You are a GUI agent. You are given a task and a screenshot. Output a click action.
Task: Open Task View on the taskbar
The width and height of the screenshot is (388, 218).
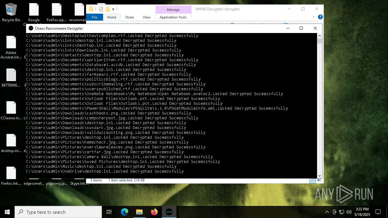coord(109,212)
